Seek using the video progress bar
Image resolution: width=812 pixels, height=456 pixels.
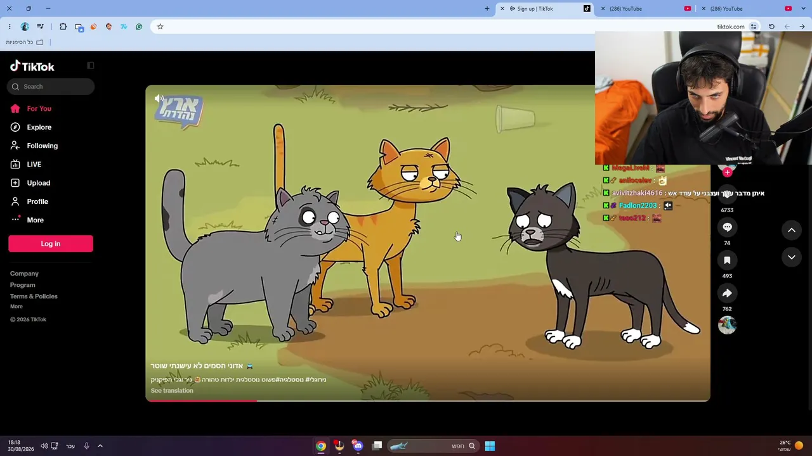428,400
